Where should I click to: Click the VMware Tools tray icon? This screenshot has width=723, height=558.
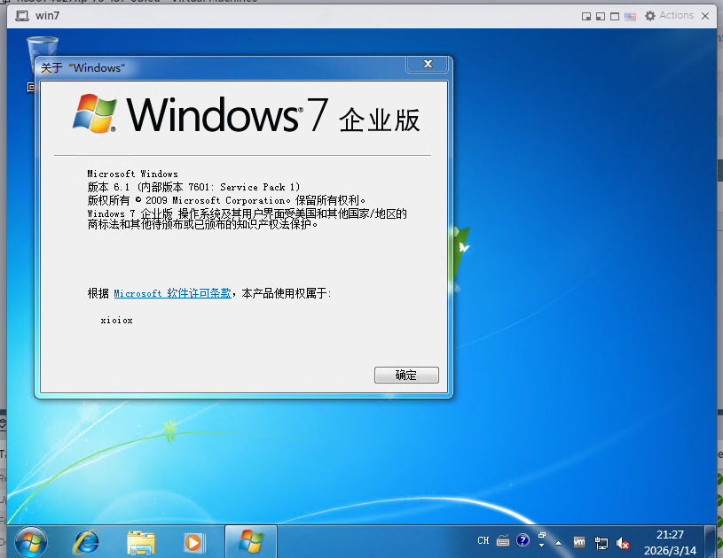point(579,541)
